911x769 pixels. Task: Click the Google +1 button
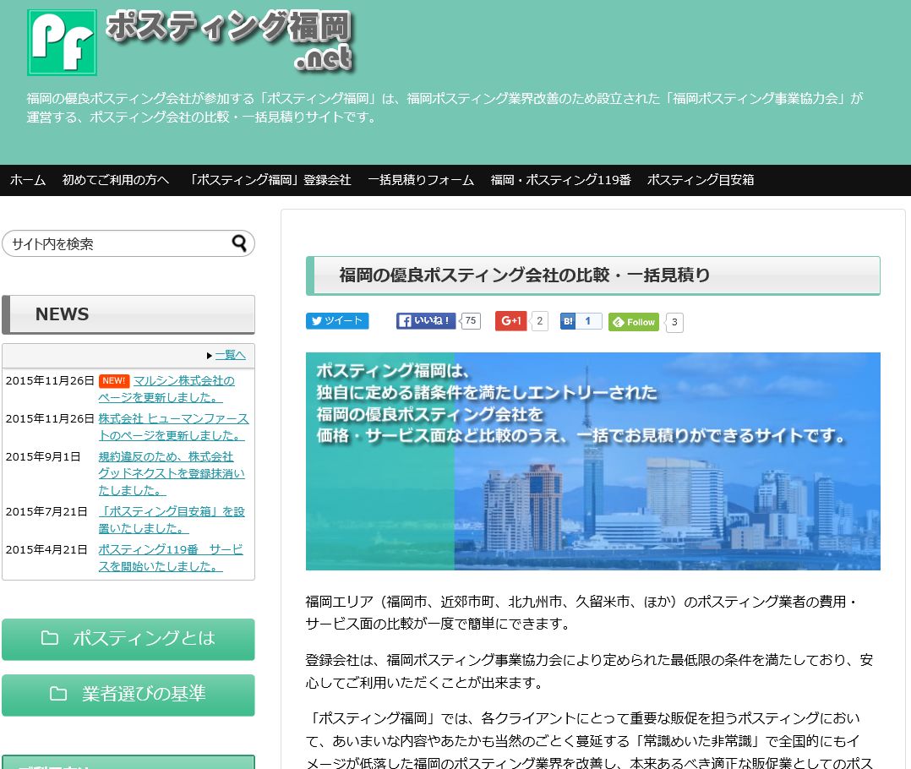[x=510, y=320]
